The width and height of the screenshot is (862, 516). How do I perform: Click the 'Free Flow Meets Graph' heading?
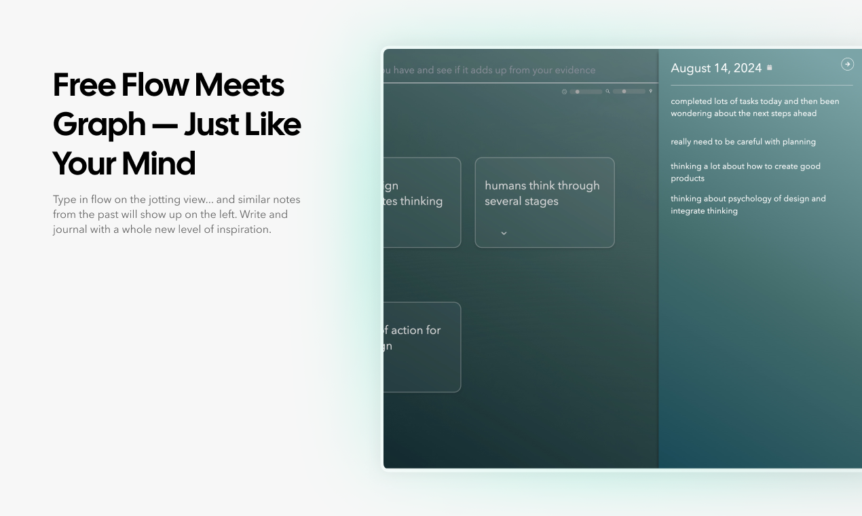[177, 124]
